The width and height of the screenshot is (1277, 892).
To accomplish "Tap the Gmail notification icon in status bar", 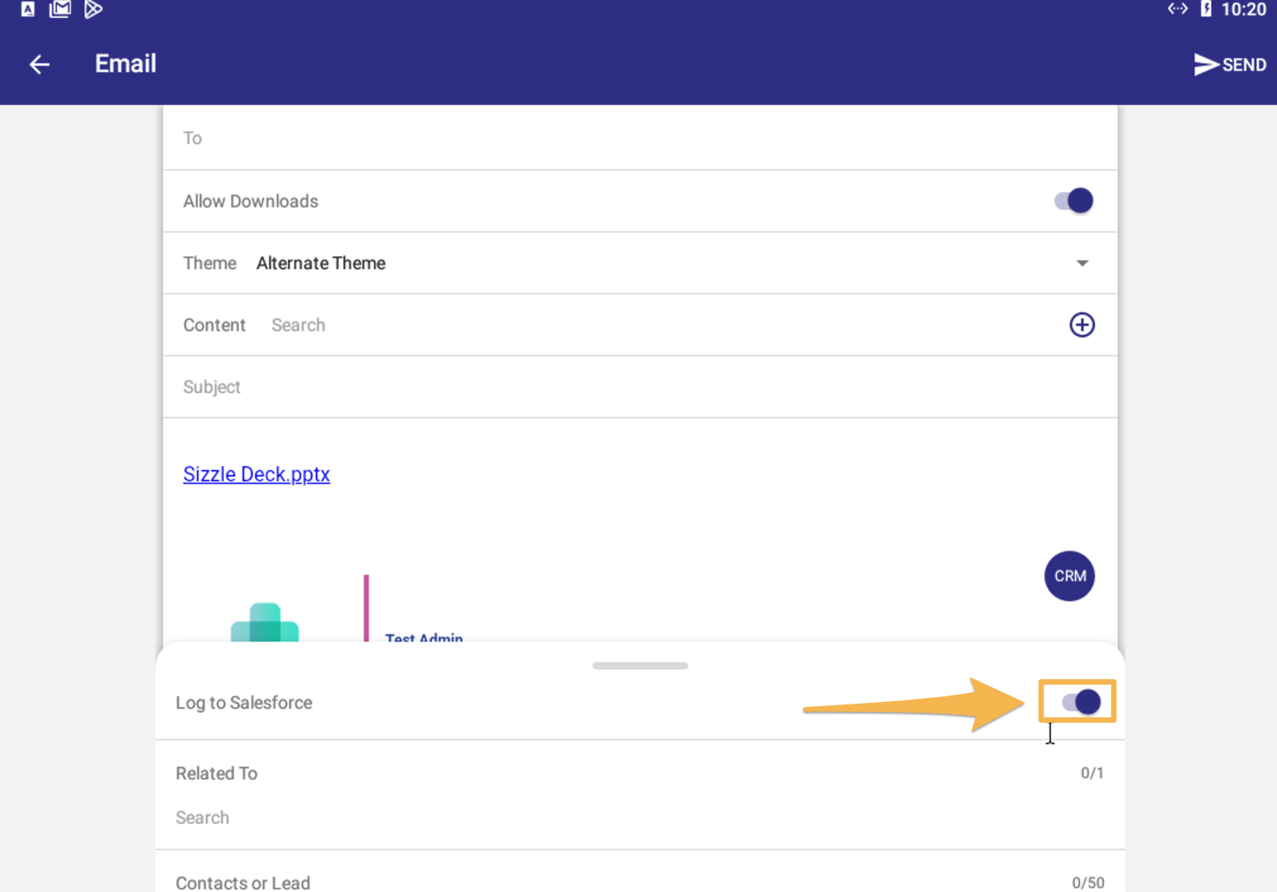I will [x=60, y=10].
